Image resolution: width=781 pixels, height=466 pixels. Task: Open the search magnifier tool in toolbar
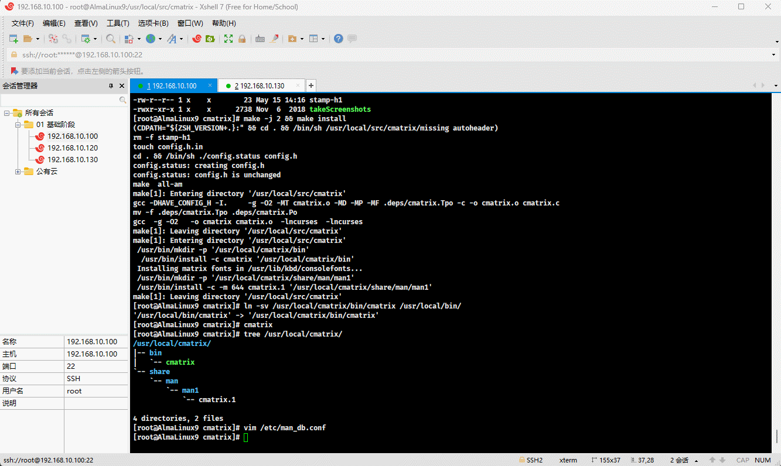pos(111,39)
